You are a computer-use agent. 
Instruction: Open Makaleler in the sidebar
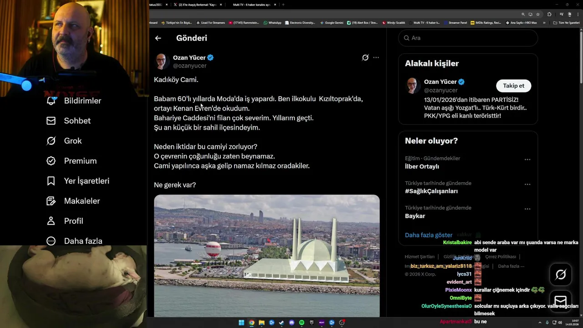(73, 201)
